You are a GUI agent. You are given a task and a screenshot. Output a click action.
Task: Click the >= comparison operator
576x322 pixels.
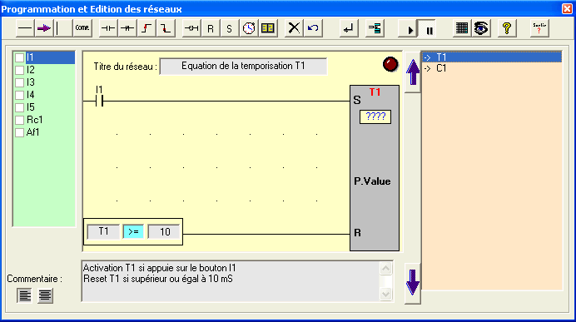tap(133, 231)
